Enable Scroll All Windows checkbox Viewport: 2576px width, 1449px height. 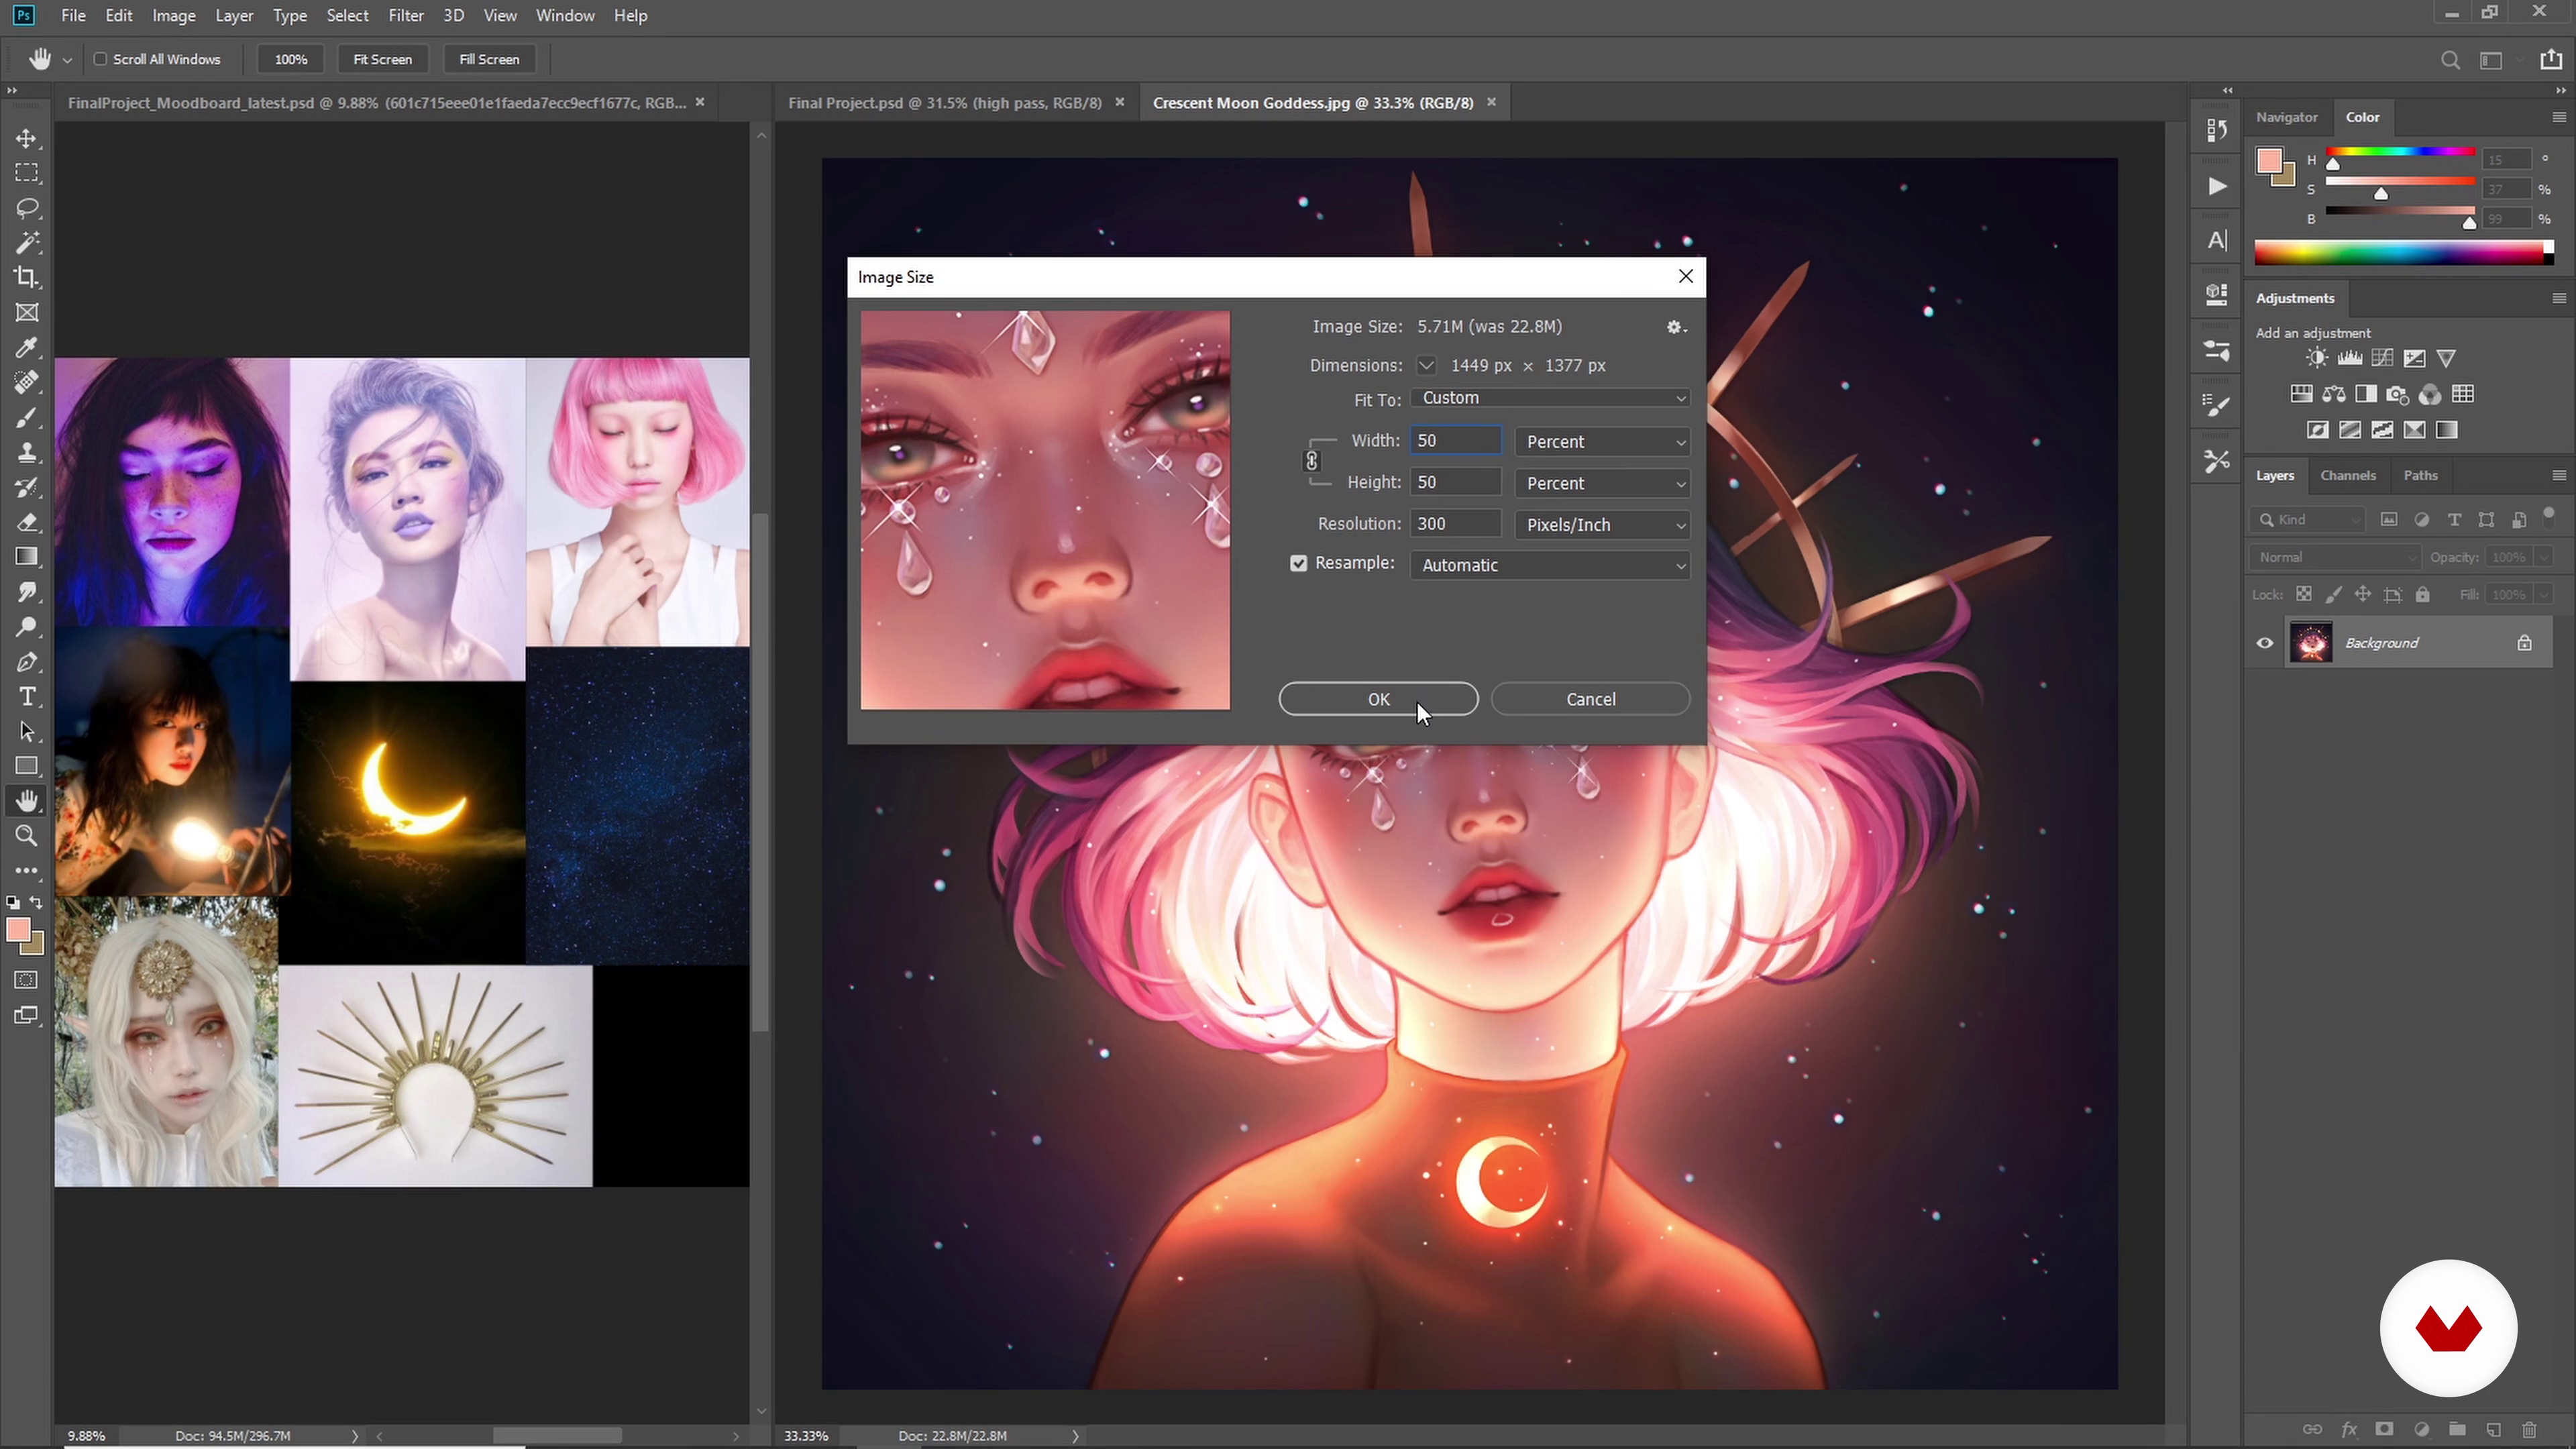coord(100,59)
